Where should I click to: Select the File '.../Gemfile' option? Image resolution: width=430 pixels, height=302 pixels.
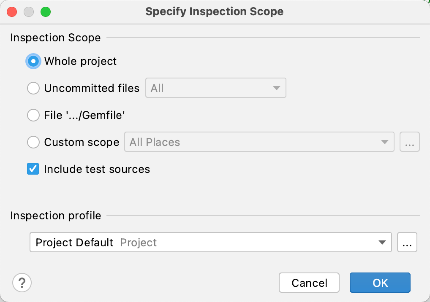(33, 115)
